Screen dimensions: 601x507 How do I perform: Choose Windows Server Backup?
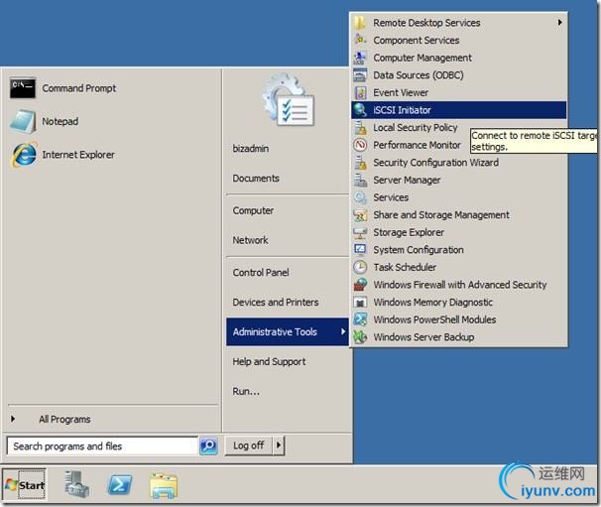tap(459, 337)
